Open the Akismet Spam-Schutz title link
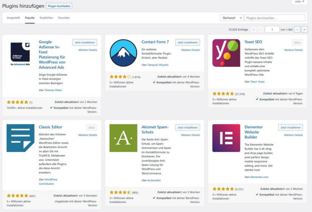Image resolution: width=312 pixels, height=212 pixels. pos(155,129)
